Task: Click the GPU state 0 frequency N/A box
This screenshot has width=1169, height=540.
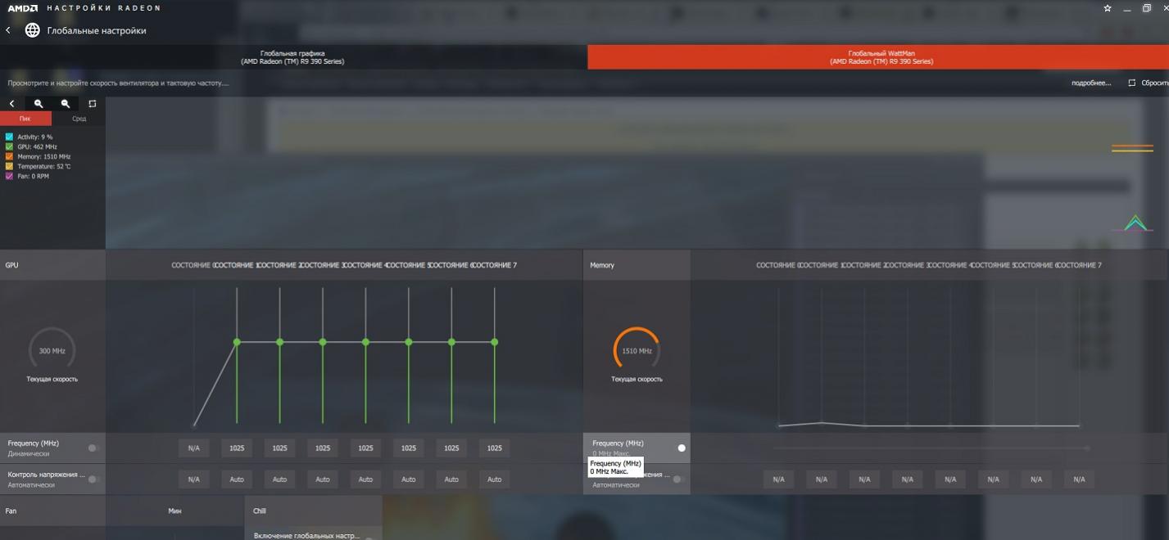Action: coord(193,448)
